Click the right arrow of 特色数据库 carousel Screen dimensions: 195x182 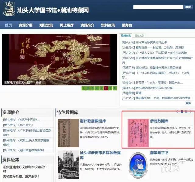click(x=190, y=111)
